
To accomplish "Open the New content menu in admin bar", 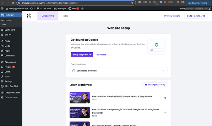I will coord(48,8).
